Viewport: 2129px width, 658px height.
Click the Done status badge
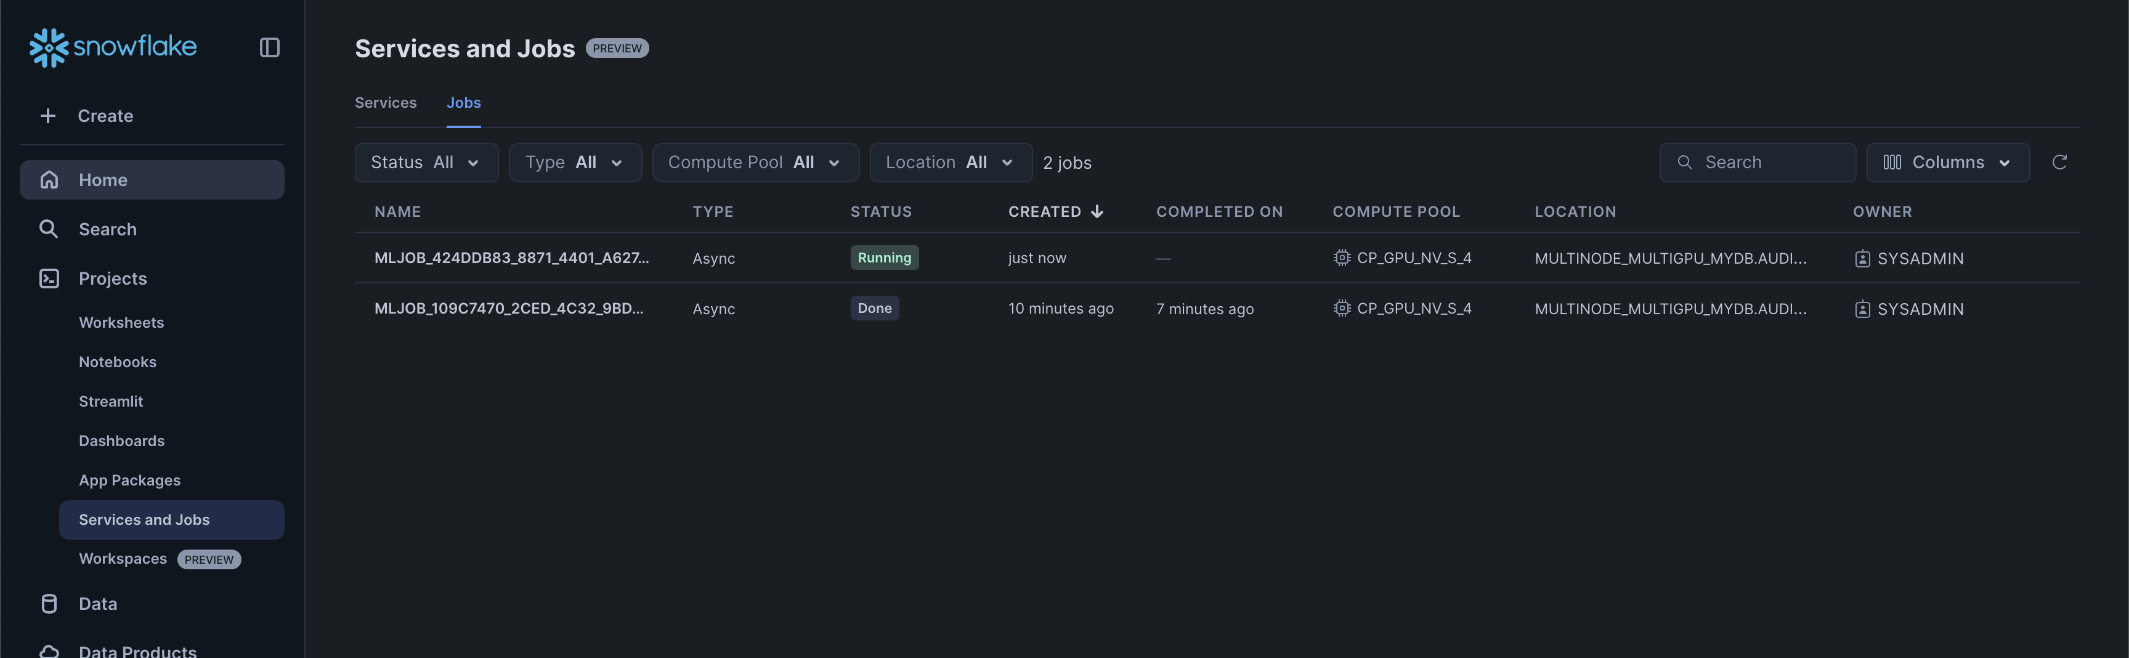(874, 307)
